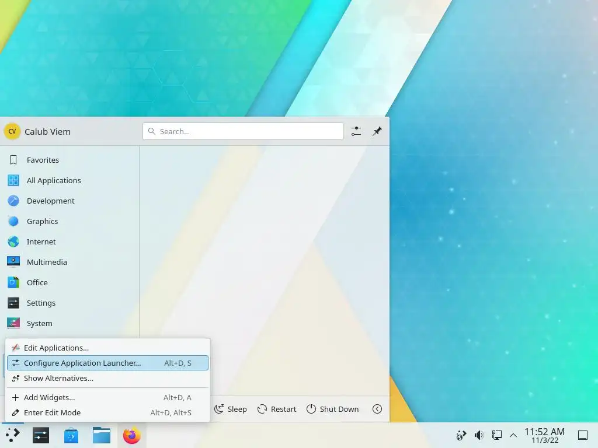Screen dimensions: 598x448
Task: Open the System category
Action: [x=69, y=323]
